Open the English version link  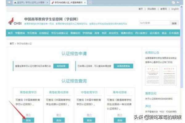(x=175, y=9)
